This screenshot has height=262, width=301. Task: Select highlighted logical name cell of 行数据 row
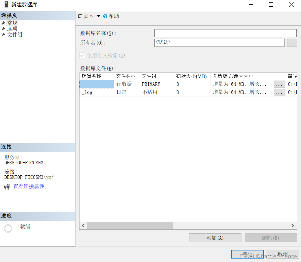pyautogui.click(x=97, y=84)
